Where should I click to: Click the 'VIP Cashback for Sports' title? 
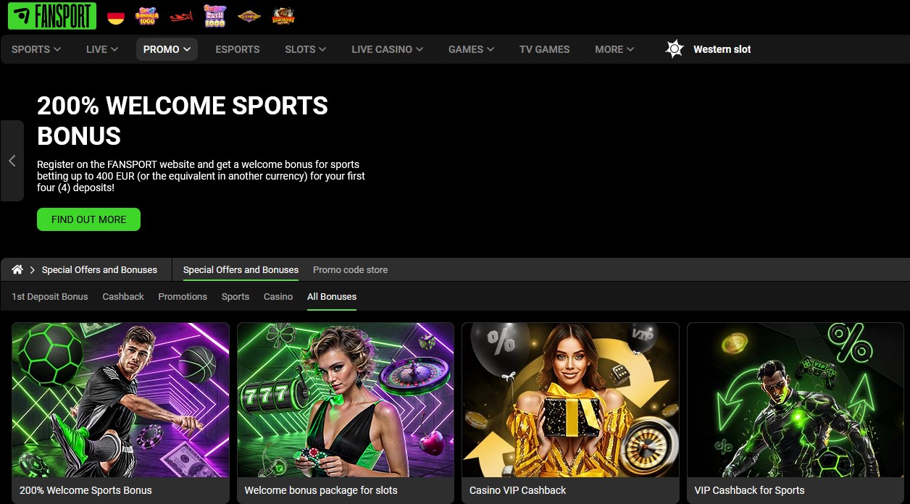coord(749,490)
